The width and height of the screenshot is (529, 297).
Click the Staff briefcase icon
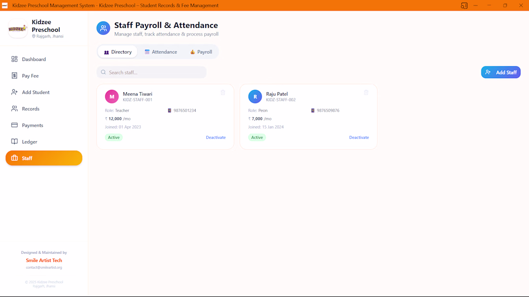pos(14,158)
